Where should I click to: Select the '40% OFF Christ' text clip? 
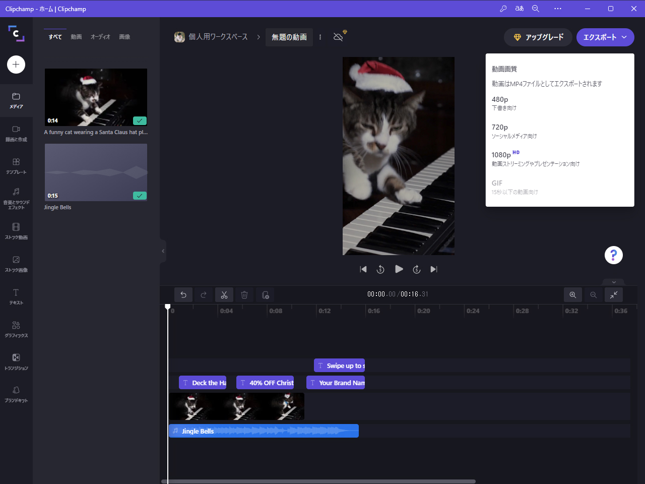[x=265, y=383]
